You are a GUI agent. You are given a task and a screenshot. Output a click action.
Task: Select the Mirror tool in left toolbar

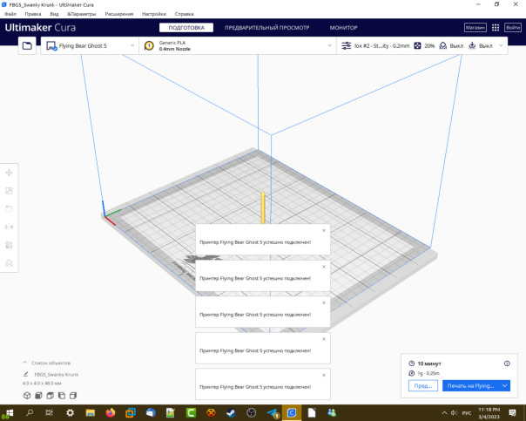[x=9, y=227]
